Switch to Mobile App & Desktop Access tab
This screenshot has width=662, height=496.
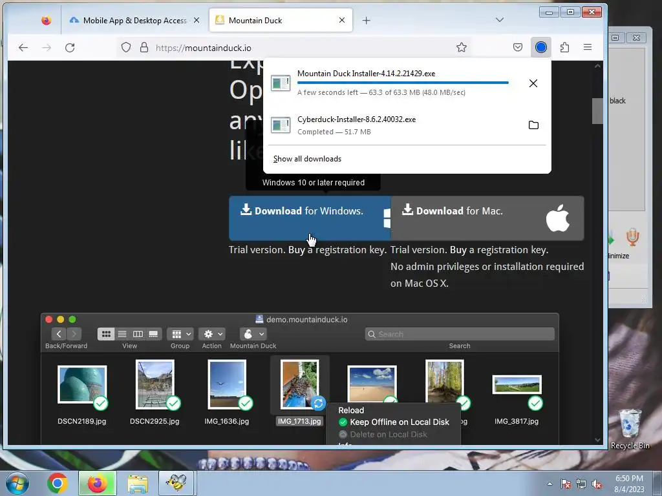(134, 20)
